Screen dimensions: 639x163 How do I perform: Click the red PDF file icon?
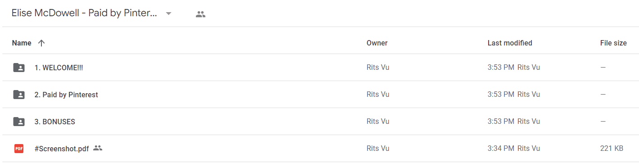tap(19, 148)
